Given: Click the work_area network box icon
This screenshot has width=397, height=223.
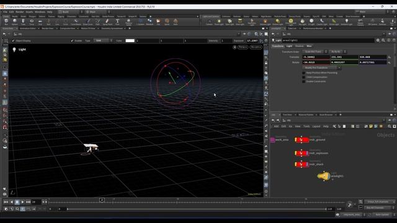Looking at the screenshot, I should 273,139.
